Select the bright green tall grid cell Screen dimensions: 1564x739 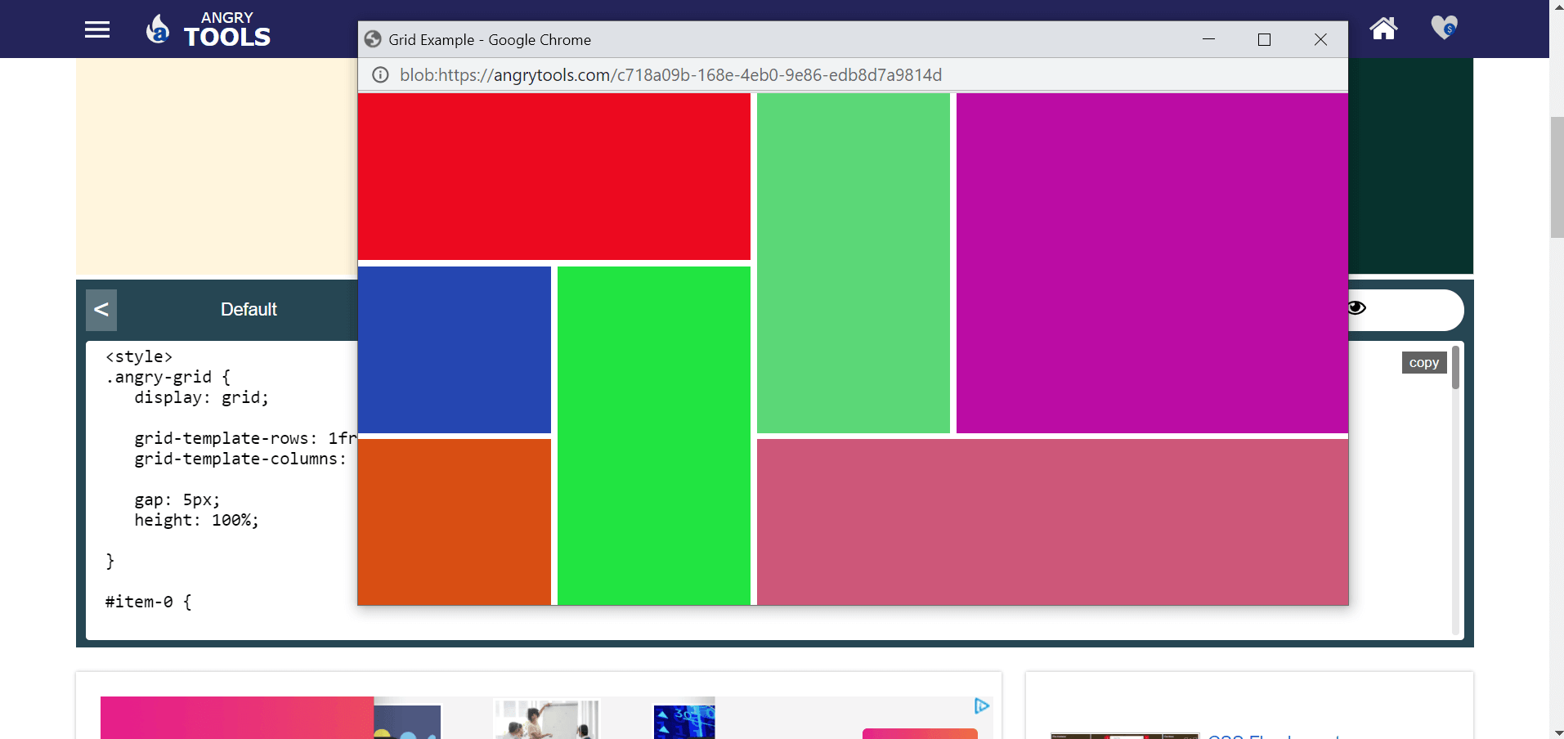pos(654,436)
